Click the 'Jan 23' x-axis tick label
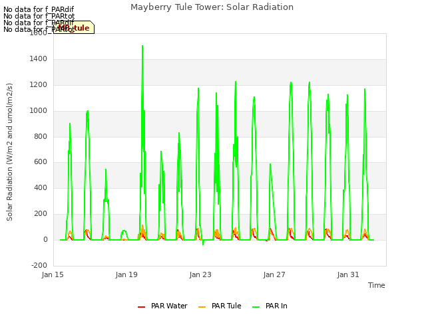The height and width of the screenshot is (319, 426). point(200,274)
